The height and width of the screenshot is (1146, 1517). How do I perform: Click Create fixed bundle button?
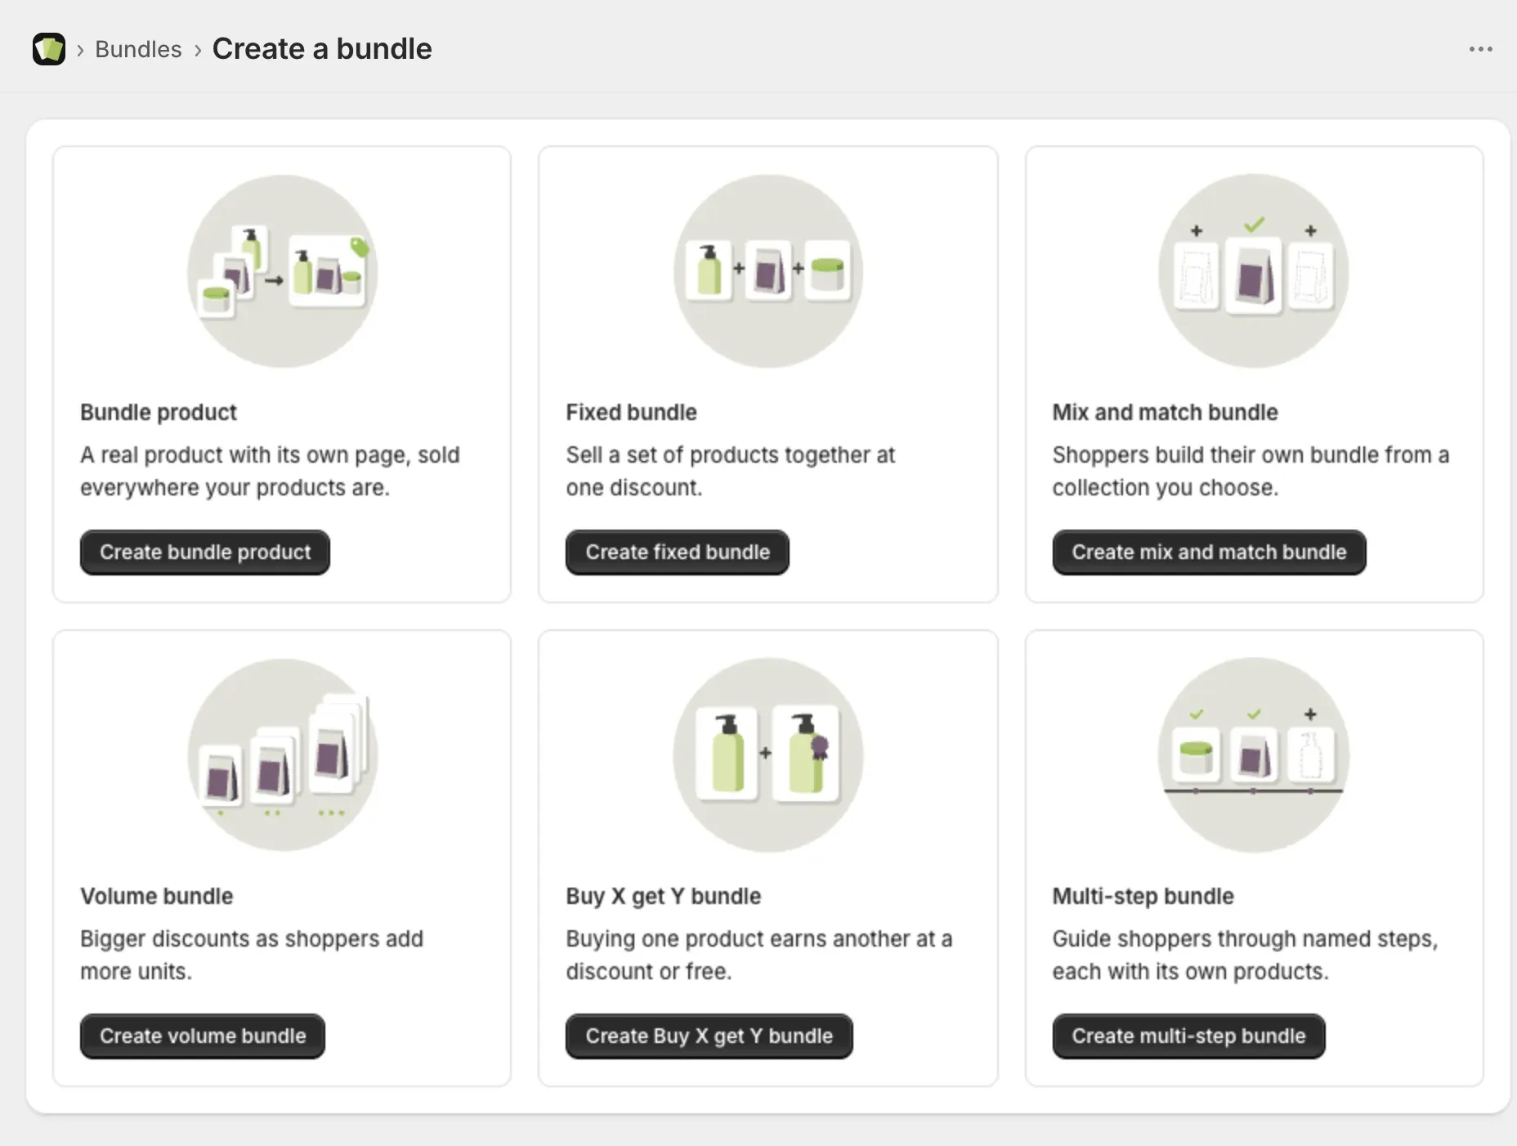678,553
